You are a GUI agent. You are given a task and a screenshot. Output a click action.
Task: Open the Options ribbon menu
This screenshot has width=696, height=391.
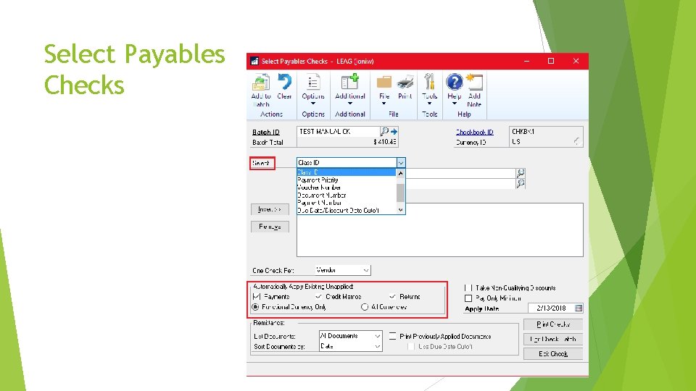click(x=313, y=88)
